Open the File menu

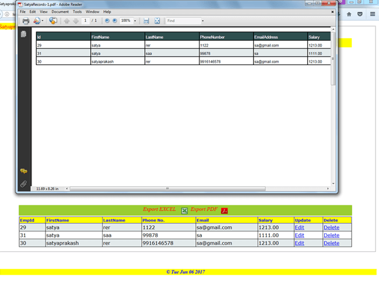[x=23, y=12]
